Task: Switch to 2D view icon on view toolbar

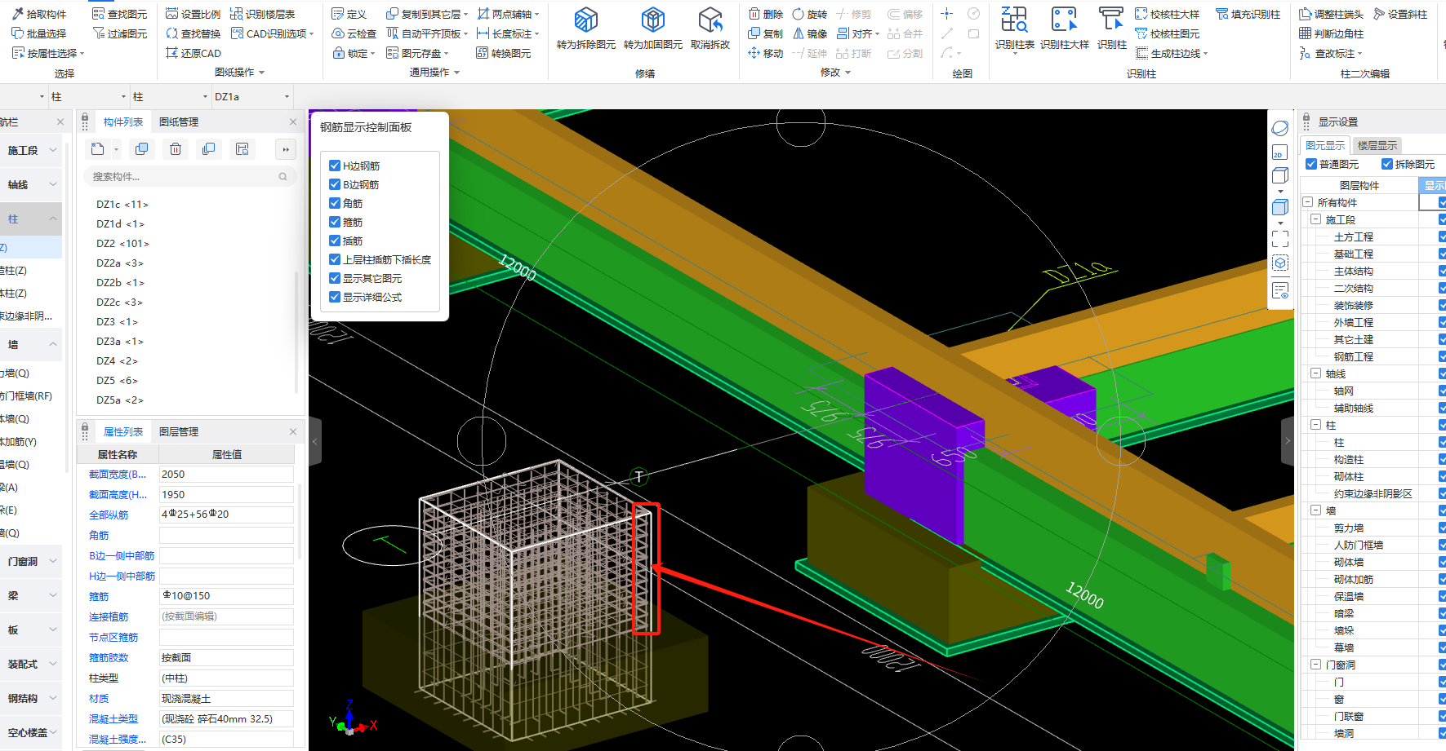Action: (1279, 152)
